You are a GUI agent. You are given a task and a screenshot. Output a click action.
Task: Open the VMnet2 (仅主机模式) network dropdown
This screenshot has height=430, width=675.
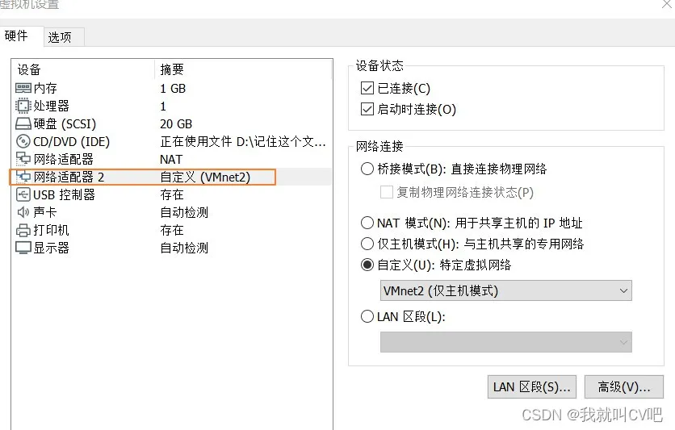[506, 290]
